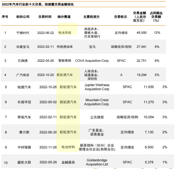This screenshot has height=169, width=175.
Task: Select Jupiter Wellness Acquisition Corp cell
Action: click(97, 87)
